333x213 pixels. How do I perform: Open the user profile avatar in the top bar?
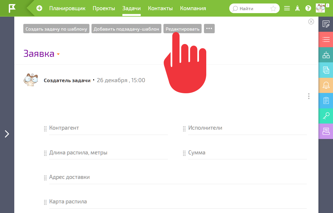pos(320,8)
